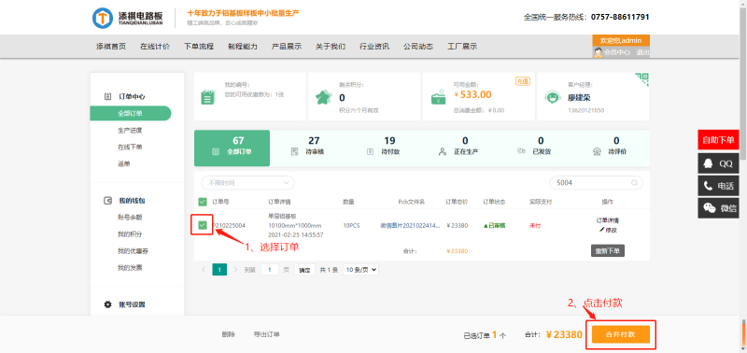Click the green star icon in 剩余积分 card

[x=323, y=97]
